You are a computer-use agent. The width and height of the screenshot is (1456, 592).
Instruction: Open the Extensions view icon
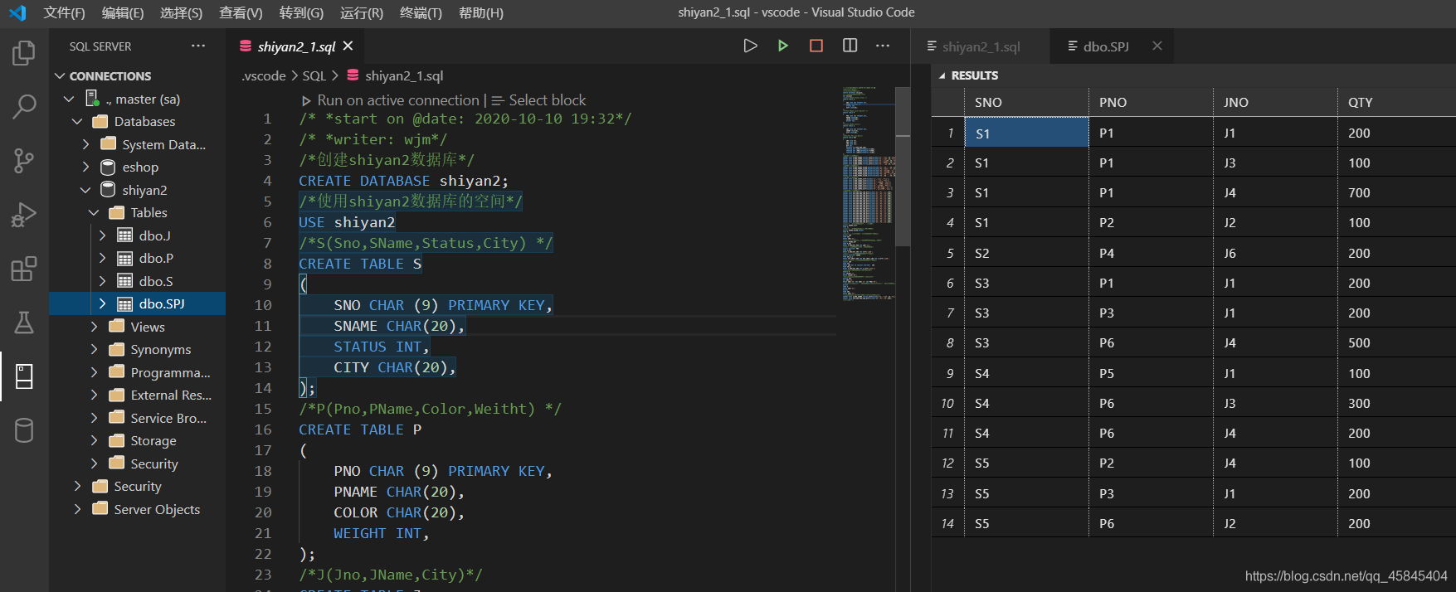pyautogui.click(x=24, y=269)
